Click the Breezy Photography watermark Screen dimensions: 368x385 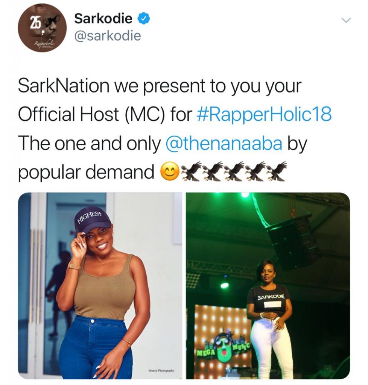click(x=161, y=370)
